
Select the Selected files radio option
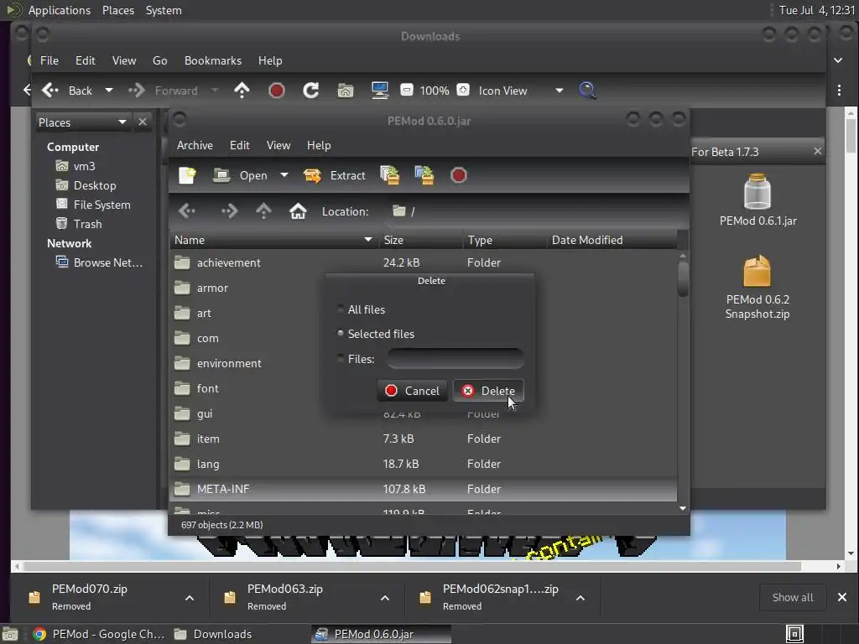(375, 334)
